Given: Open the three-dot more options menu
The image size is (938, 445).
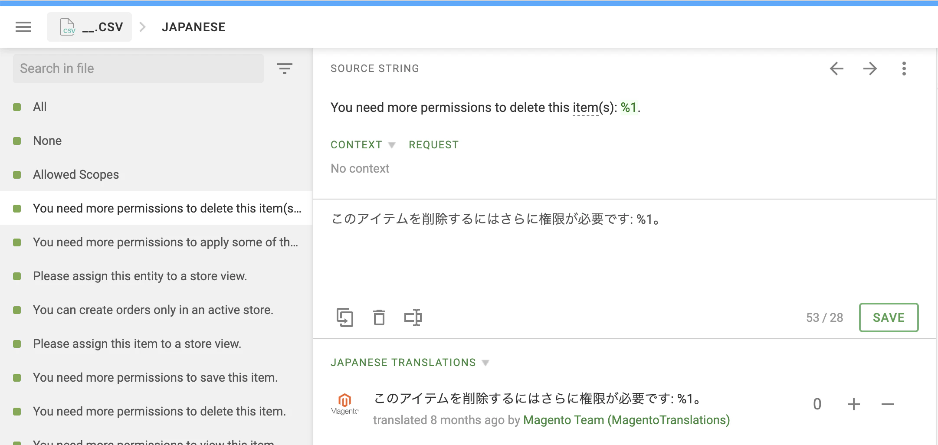Looking at the screenshot, I should (904, 69).
